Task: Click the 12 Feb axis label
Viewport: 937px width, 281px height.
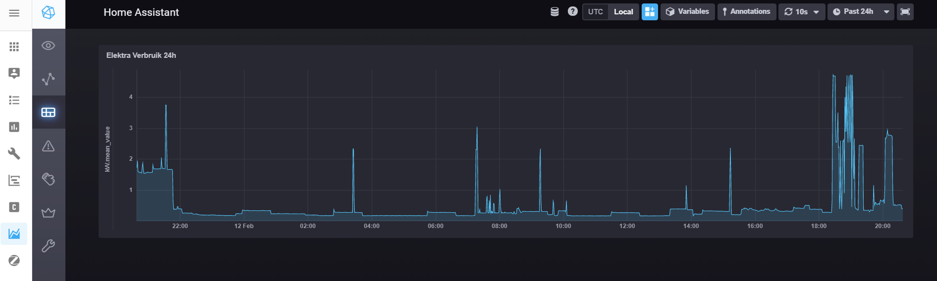Action: click(x=244, y=226)
